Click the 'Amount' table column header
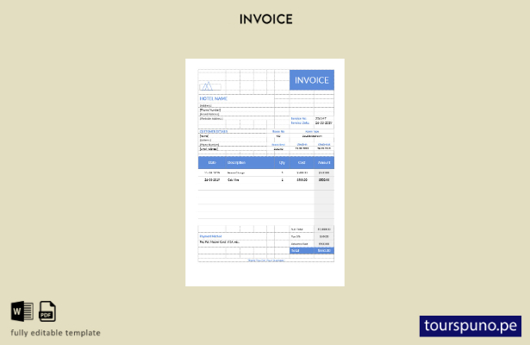Screen dimensions: 530x345 click(x=324, y=163)
